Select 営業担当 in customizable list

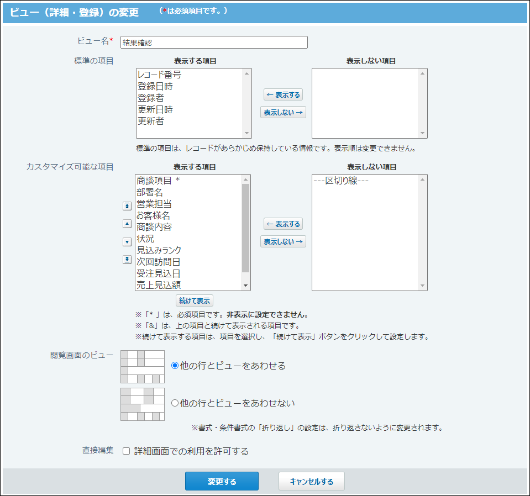coord(188,204)
